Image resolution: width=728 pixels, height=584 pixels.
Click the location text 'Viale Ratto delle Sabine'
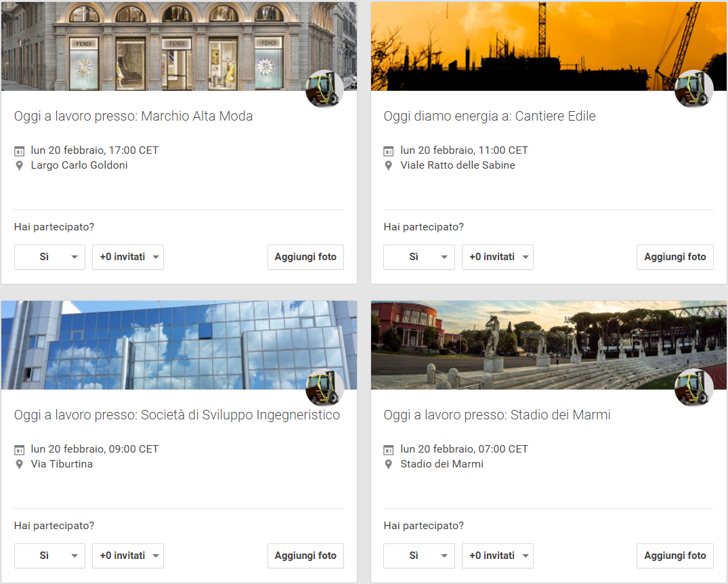coord(458,165)
